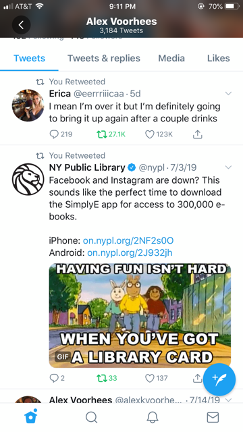Open the compose tweet floating button
This screenshot has height=432, width=243.
click(219, 379)
